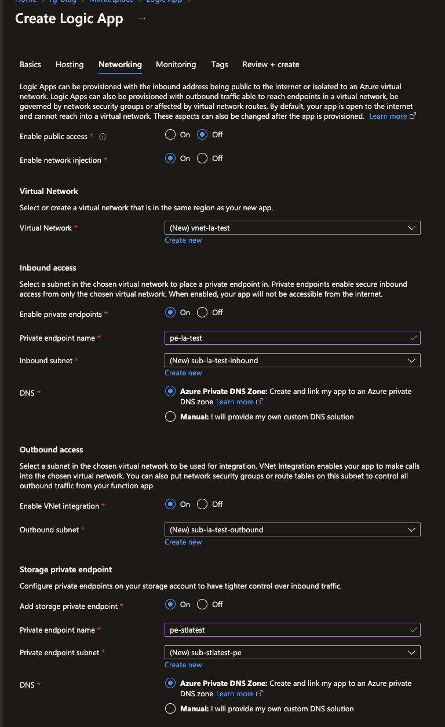445x727 pixels.
Task: Go to the Review + create tab
Action: (271, 64)
